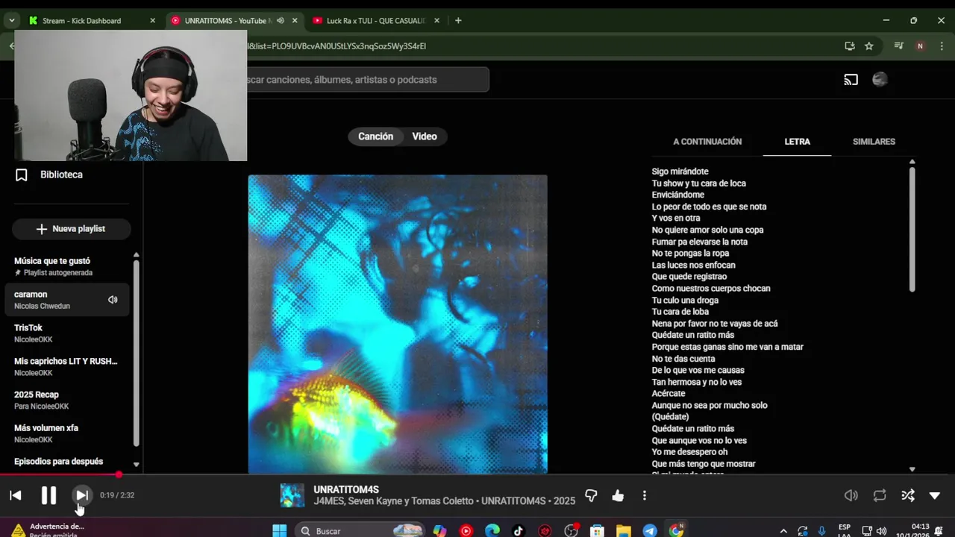Viewport: 955px width, 537px height.
Task: Click the now-playing speaker icon on caramon
Action: point(113,300)
